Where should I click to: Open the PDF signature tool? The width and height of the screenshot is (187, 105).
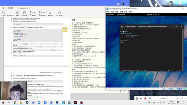[x=59, y=14]
